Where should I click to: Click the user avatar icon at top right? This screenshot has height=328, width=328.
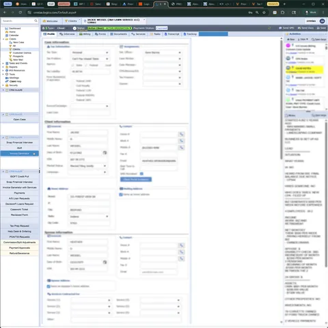(322, 21)
